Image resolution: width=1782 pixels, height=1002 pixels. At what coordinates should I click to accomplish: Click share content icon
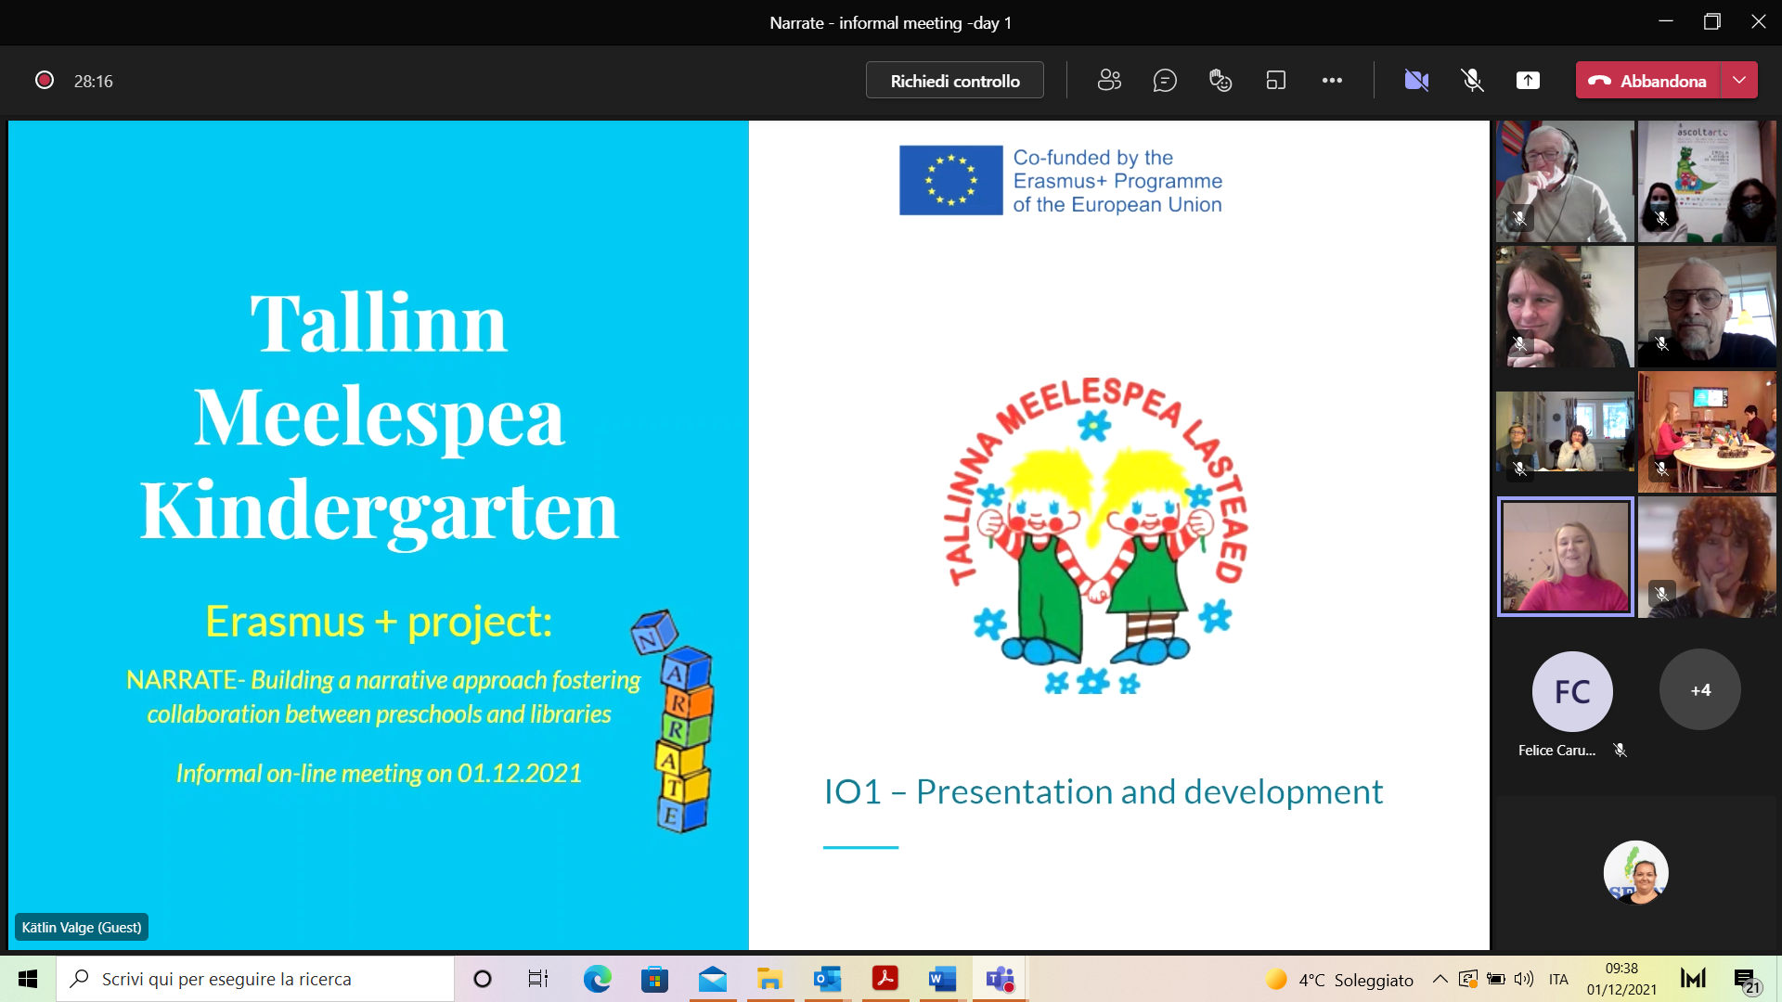point(1528,81)
